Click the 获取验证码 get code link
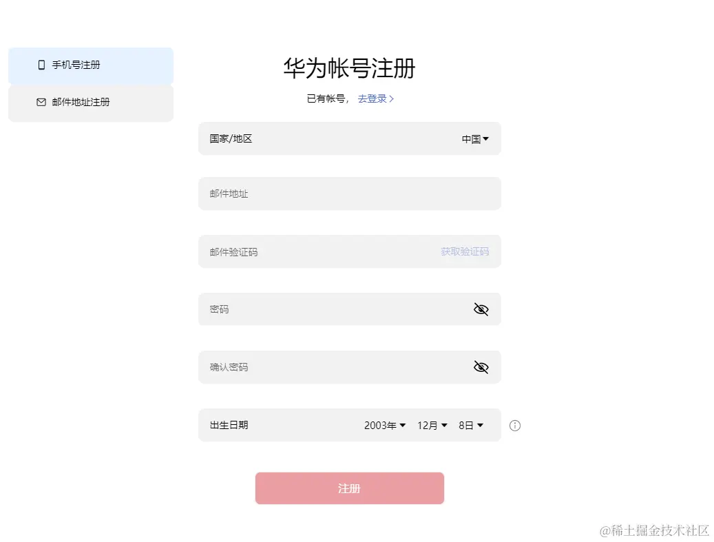 tap(465, 251)
